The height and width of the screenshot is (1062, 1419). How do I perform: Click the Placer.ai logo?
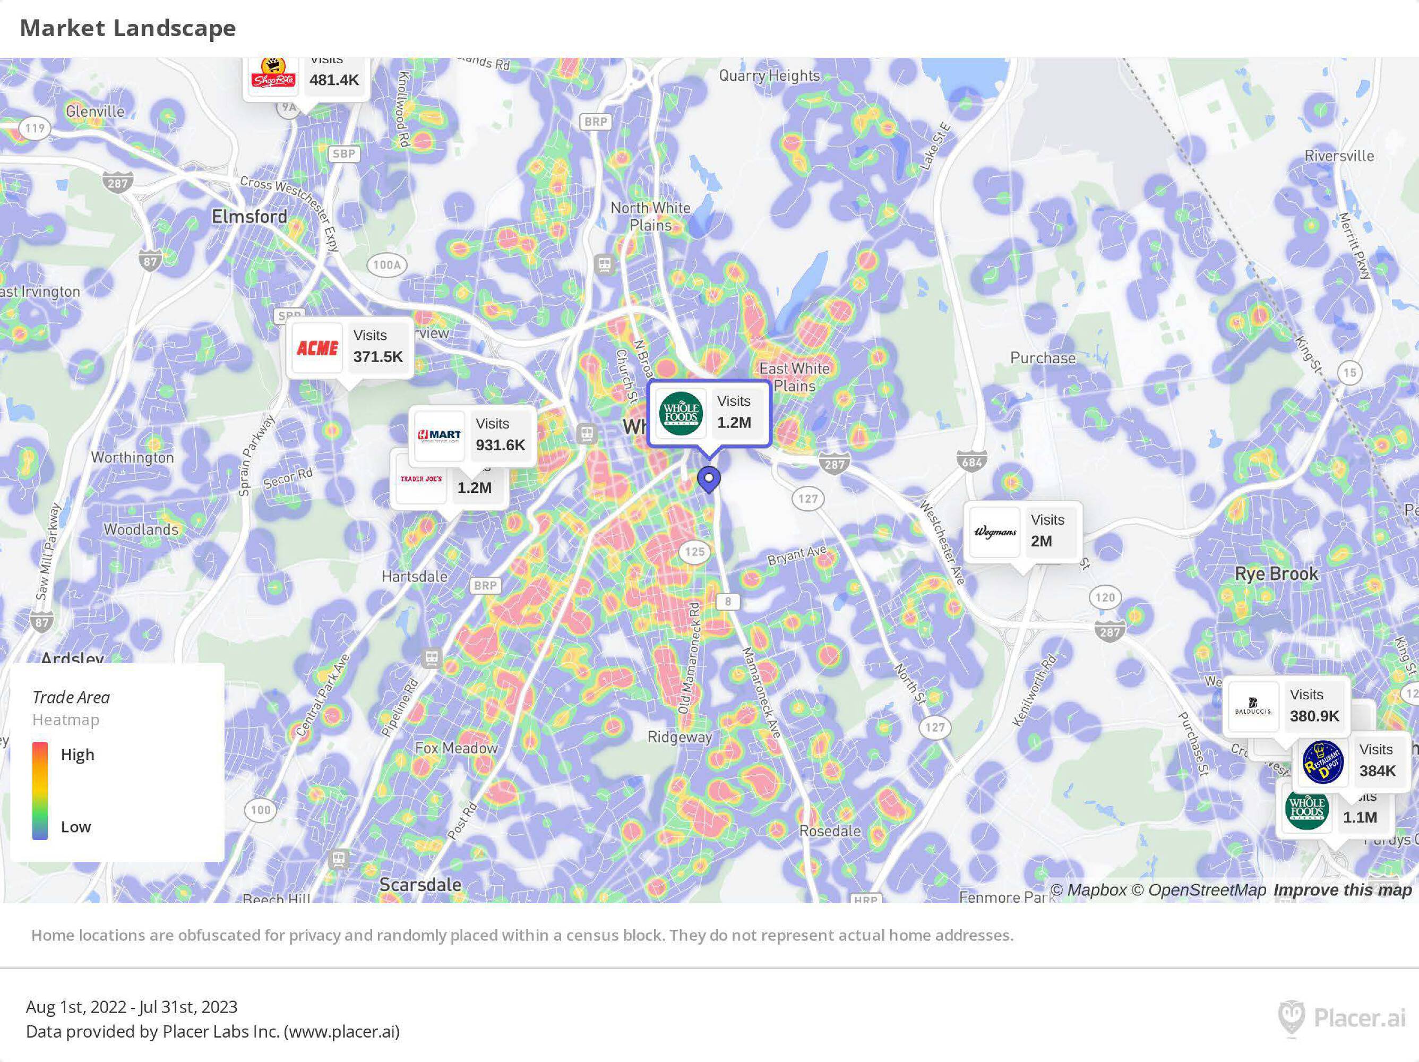coord(1342,1018)
